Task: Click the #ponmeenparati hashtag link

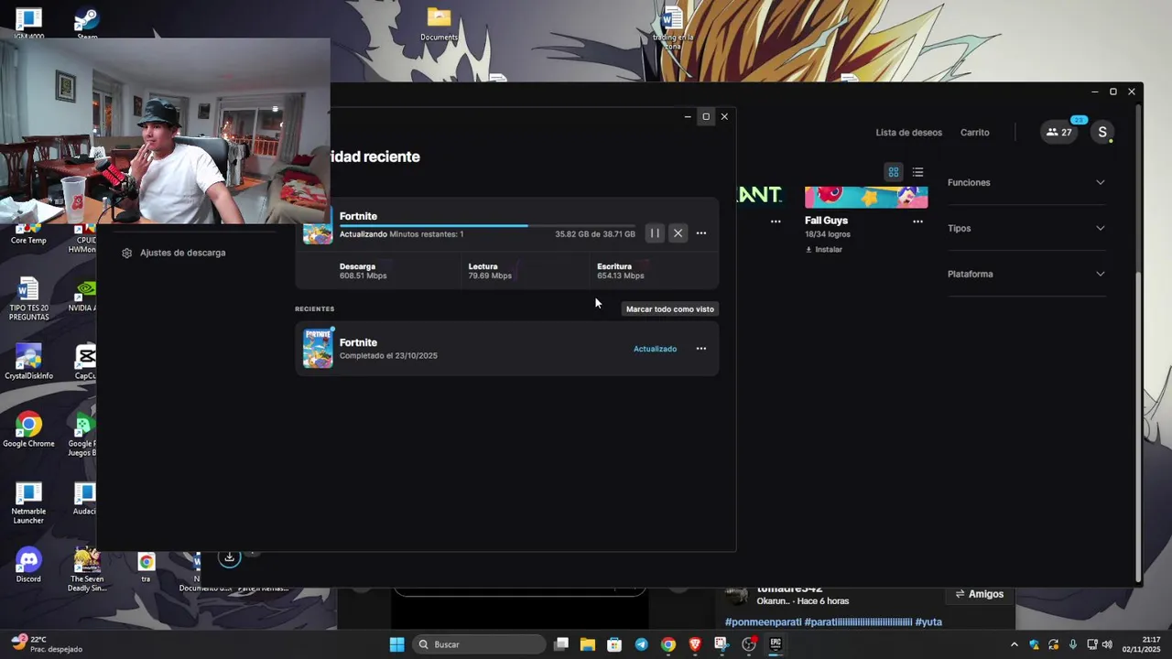Action: (763, 622)
